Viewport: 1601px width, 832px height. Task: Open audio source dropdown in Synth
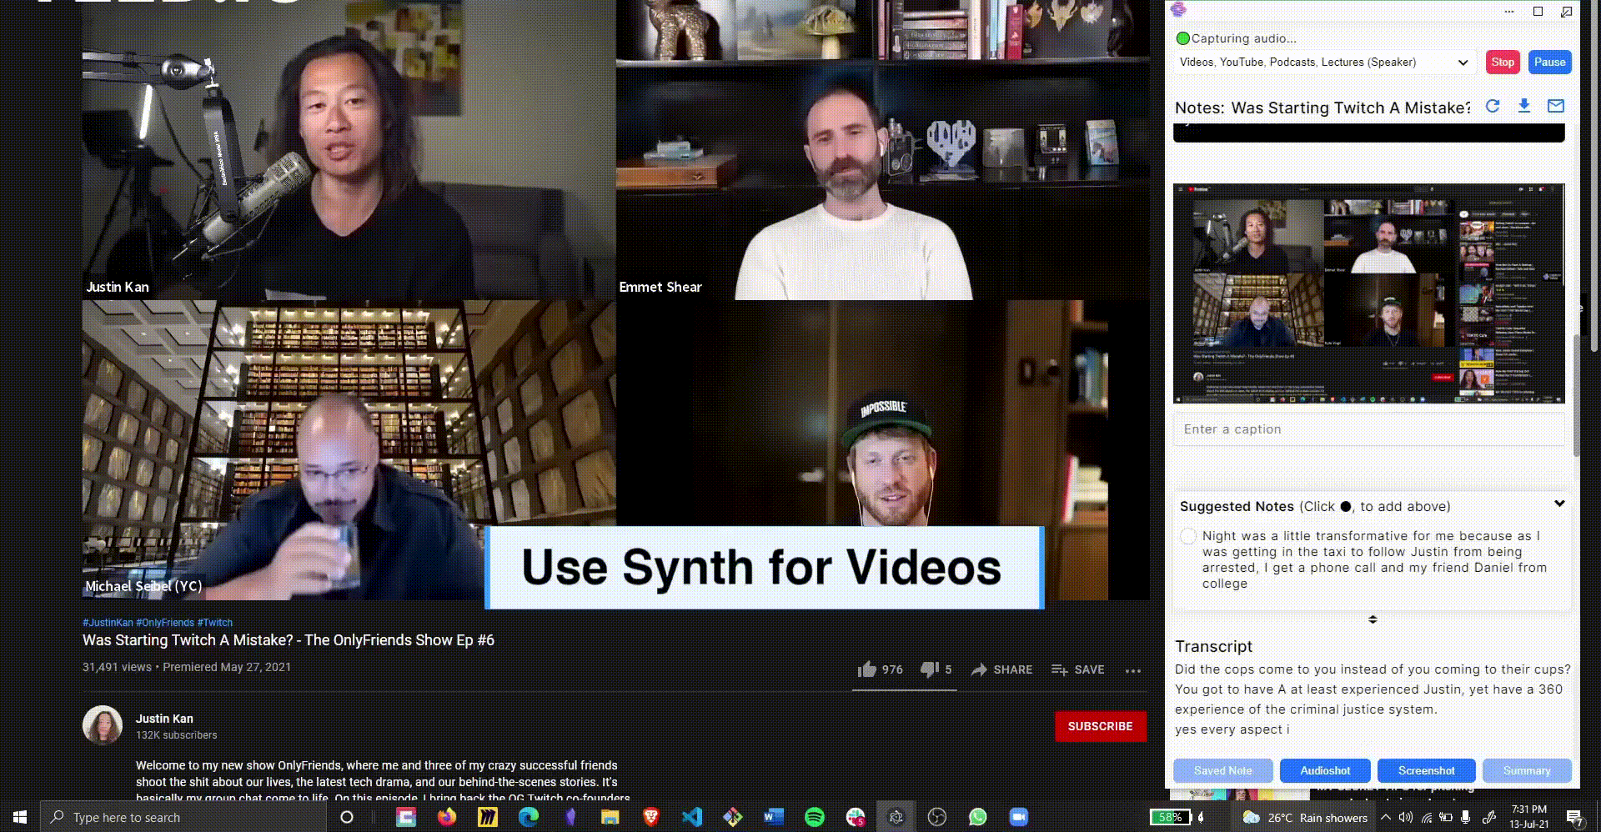(x=1324, y=63)
